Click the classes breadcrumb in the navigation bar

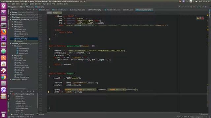click(x=30, y=7)
